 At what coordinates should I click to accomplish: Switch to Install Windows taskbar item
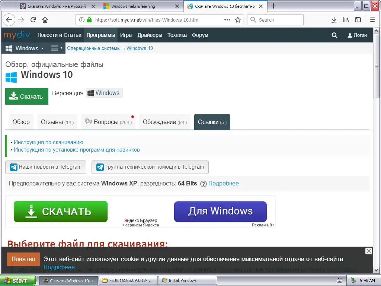(188, 281)
